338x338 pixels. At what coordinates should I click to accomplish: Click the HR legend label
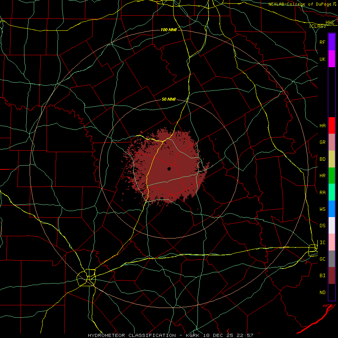coord(322,176)
